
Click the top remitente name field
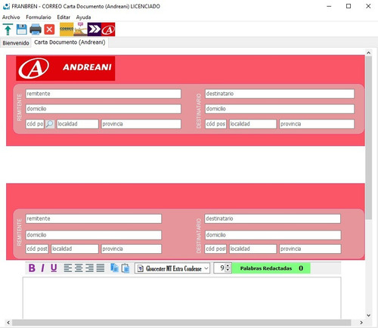[104, 94]
